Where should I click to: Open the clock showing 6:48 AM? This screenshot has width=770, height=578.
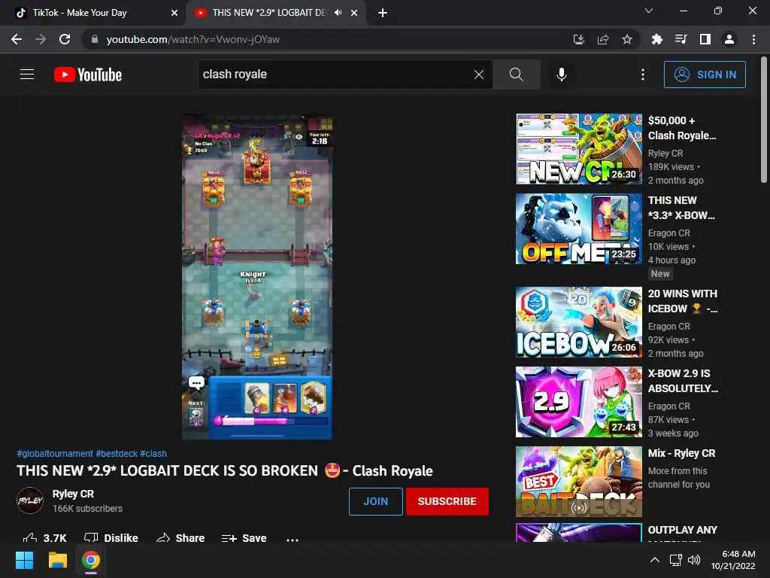tap(732, 560)
